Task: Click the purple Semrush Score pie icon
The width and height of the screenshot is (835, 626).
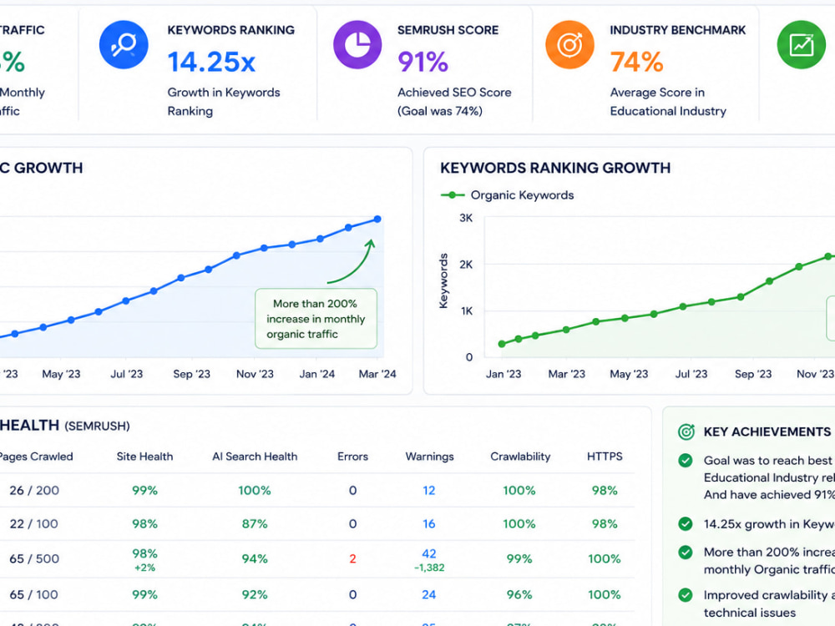Action: pyautogui.click(x=357, y=45)
